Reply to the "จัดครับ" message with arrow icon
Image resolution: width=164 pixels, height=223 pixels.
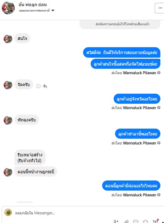click(x=45, y=86)
